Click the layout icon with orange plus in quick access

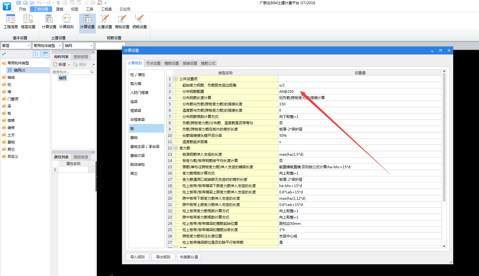[100, 3]
